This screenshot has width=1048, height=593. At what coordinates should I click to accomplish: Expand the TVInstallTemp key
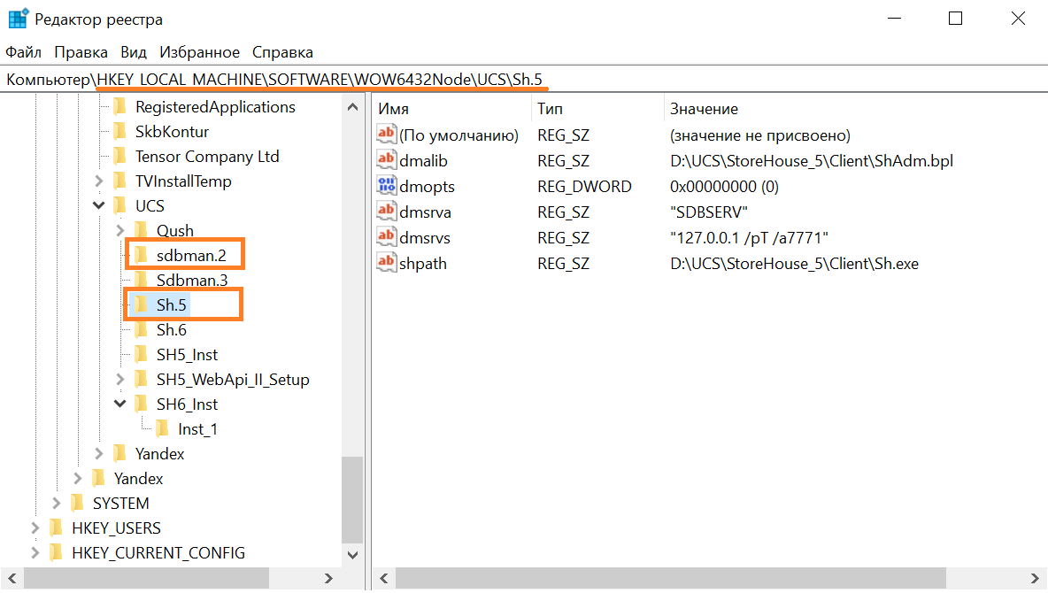99,181
